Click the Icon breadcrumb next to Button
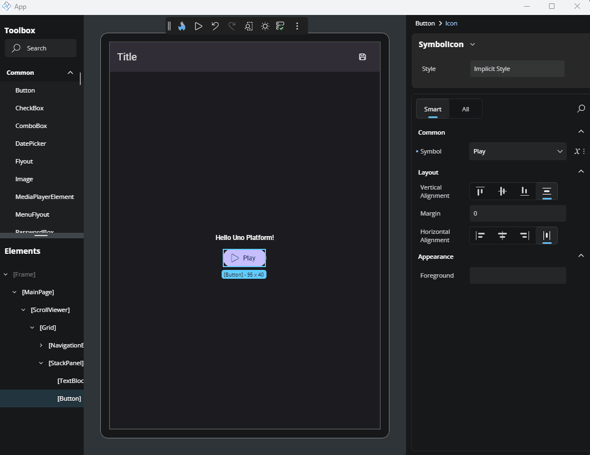The height and width of the screenshot is (455, 590). coord(451,23)
